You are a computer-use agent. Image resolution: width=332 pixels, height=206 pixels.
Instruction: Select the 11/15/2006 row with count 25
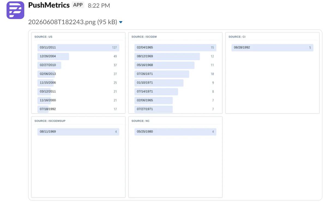[78, 83]
